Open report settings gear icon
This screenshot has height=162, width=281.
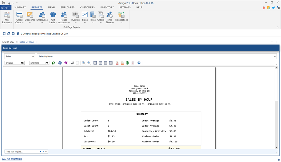point(60,63)
